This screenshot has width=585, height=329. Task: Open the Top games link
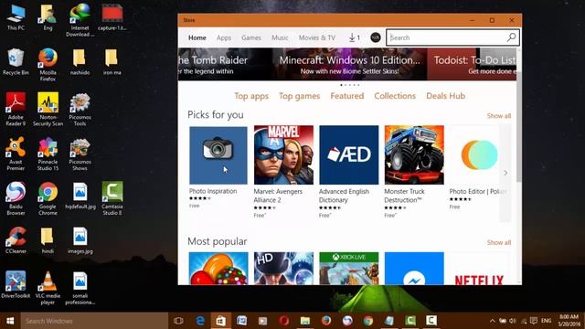coord(299,96)
